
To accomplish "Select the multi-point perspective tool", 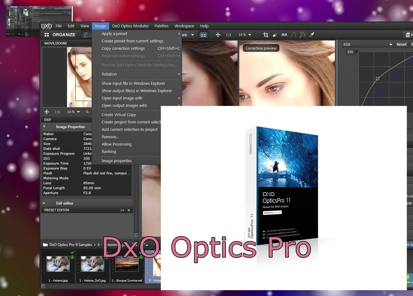I will pyautogui.click(x=303, y=35).
